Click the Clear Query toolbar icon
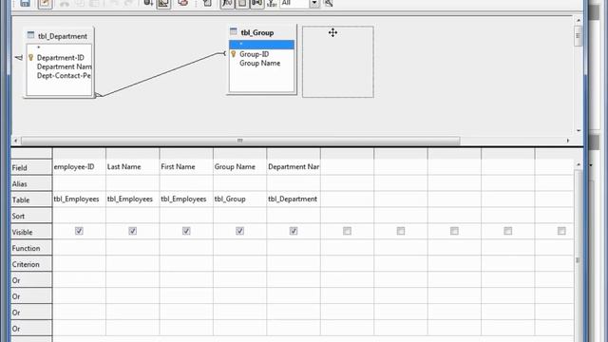This screenshot has height=342, width=608. [x=183, y=3]
